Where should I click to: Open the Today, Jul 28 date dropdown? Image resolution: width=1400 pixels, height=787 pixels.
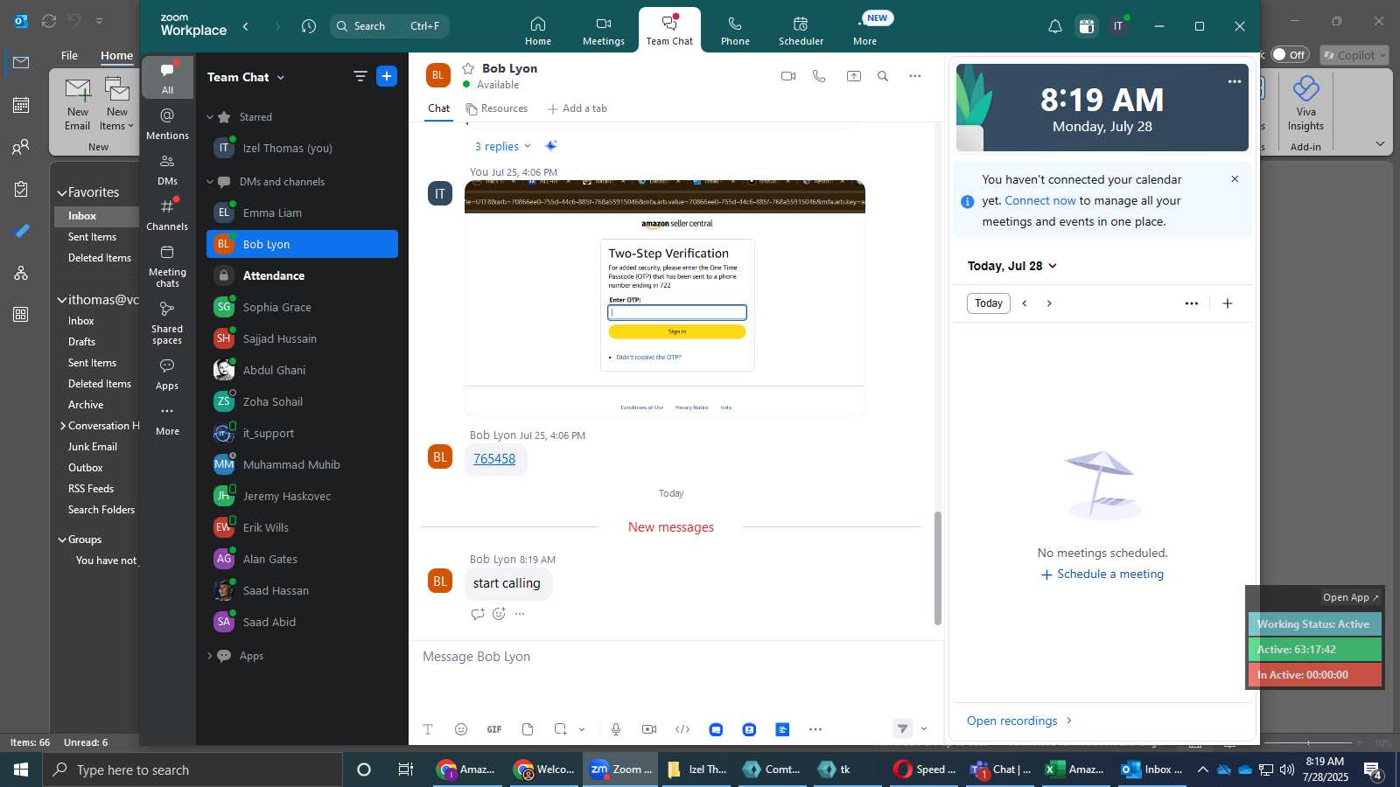pos(1012,266)
